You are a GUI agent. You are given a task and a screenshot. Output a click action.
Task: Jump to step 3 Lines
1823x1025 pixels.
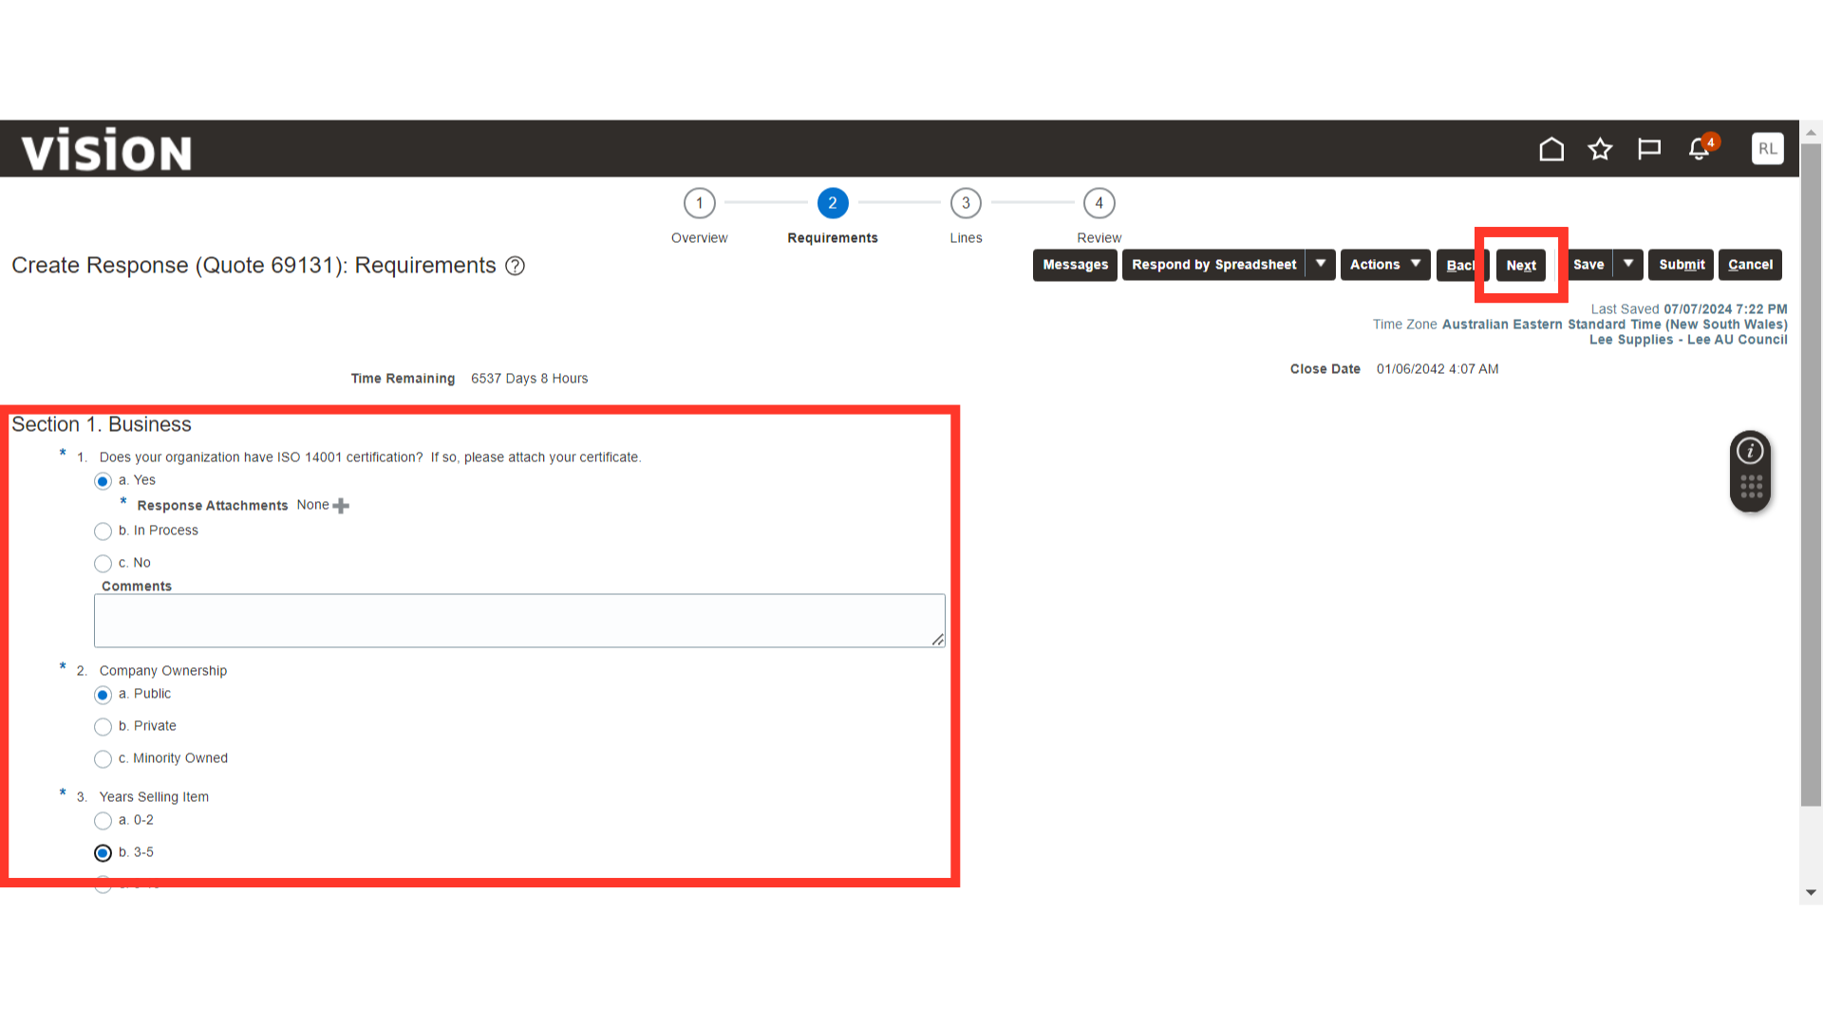tap(966, 203)
